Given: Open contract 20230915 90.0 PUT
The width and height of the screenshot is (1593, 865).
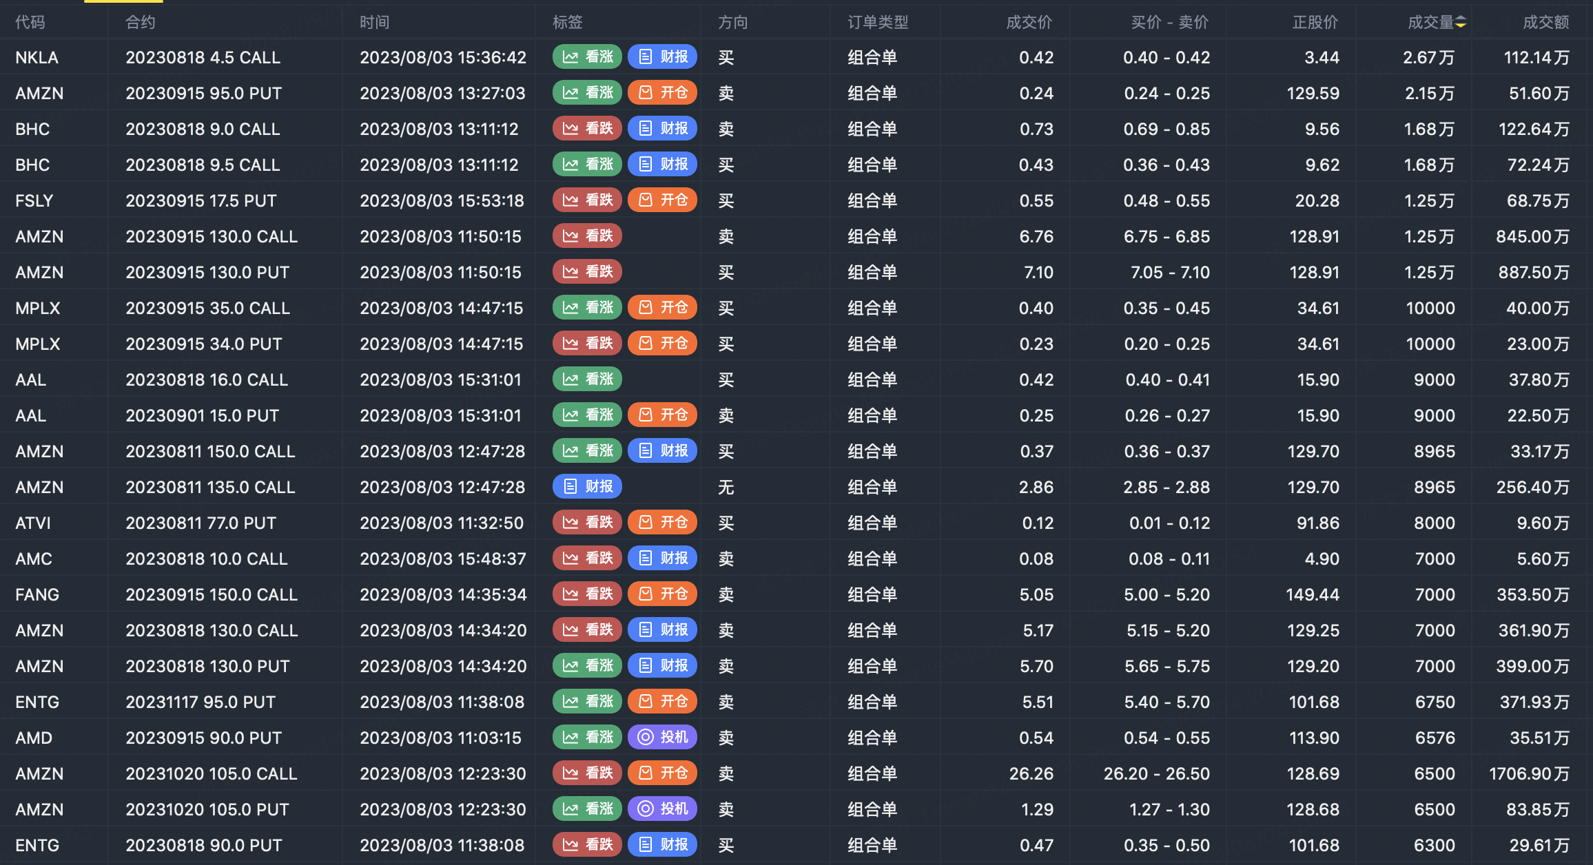Looking at the screenshot, I should pyautogui.click(x=204, y=738).
